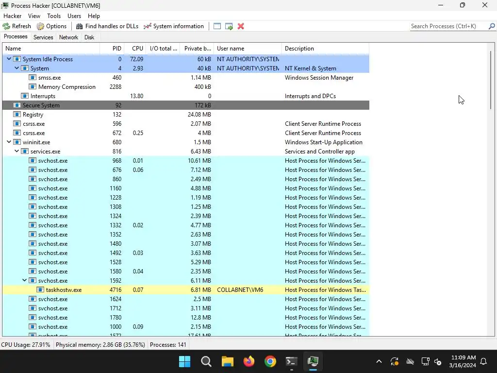
Task: Click the Registry process icon
Action: (17, 114)
